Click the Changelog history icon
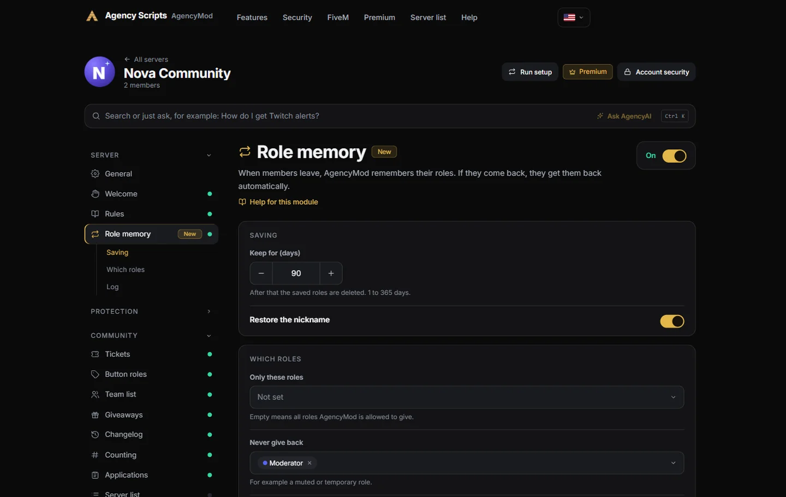 point(95,434)
